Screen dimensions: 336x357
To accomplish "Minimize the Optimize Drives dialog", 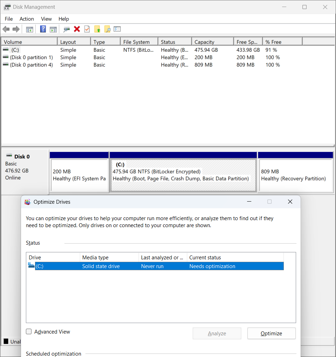I will [x=249, y=202].
